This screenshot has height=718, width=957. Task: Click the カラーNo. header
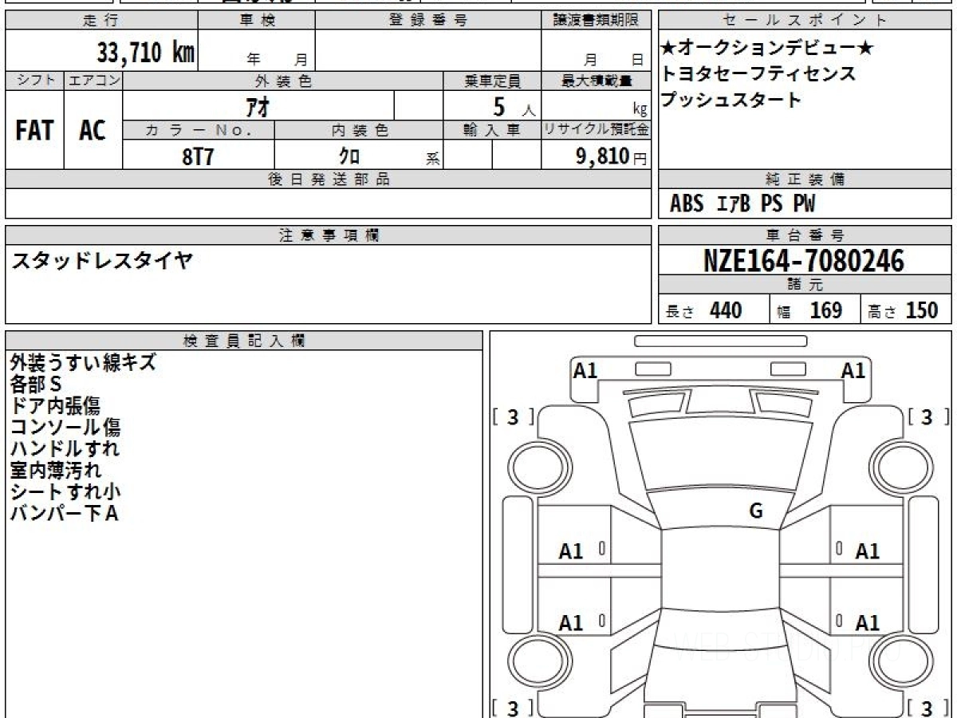tap(199, 130)
